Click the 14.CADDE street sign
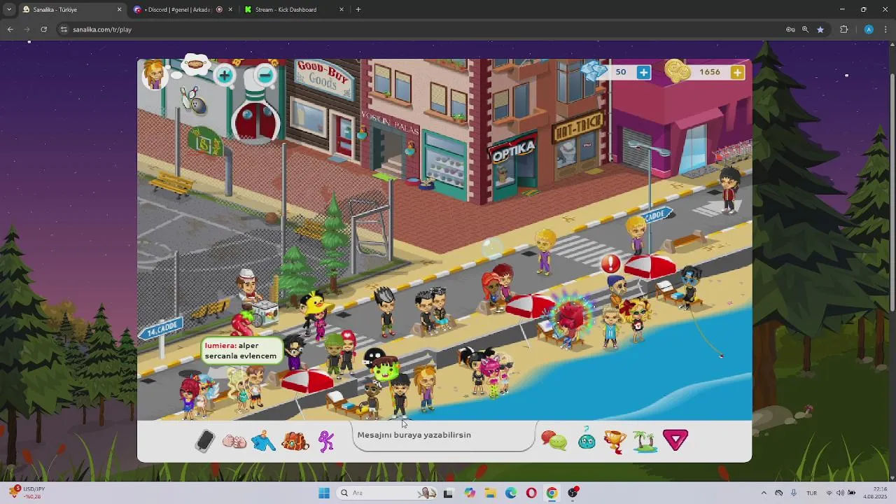The image size is (896, 504). tap(160, 329)
